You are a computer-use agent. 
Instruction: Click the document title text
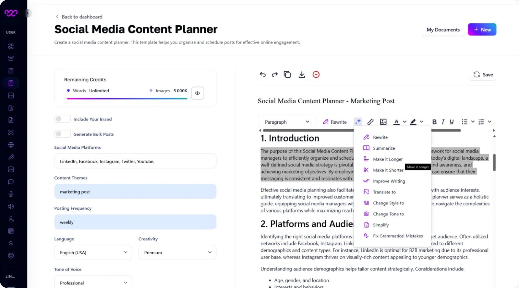click(326, 101)
